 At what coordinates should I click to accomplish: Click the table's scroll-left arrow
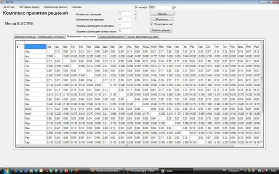click(x=17, y=145)
